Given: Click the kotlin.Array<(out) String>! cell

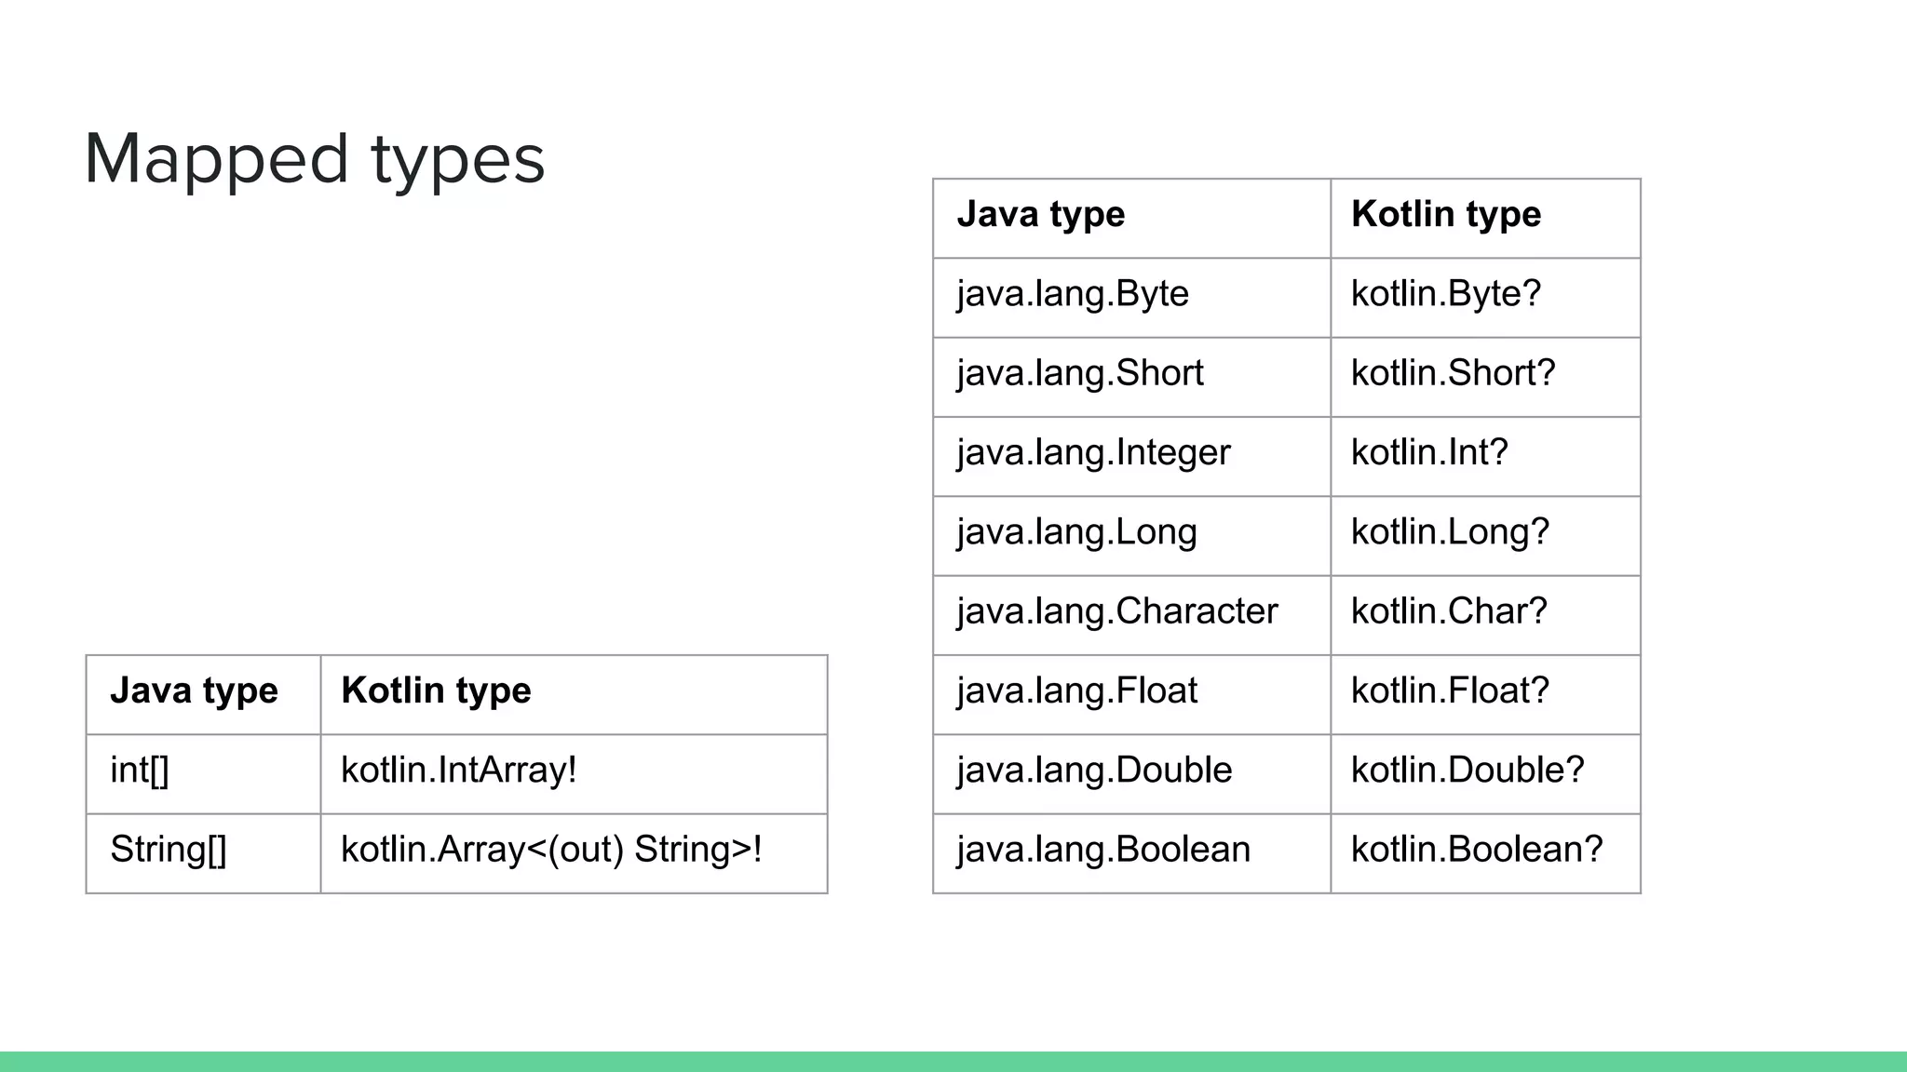Looking at the screenshot, I should click(x=551, y=850).
